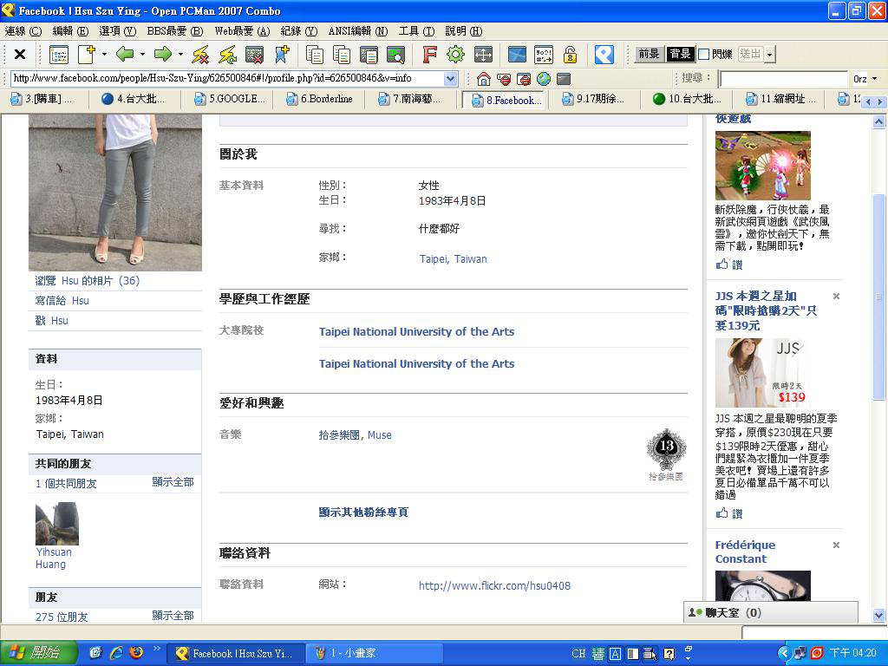This screenshot has width=888, height=666.
Task: Open the 工具 (T) menu
Action: 416,30
